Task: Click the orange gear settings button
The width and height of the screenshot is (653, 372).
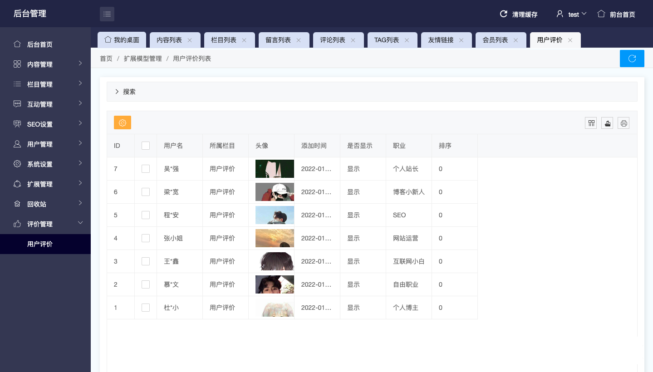Action: pyautogui.click(x=122, y=122)
